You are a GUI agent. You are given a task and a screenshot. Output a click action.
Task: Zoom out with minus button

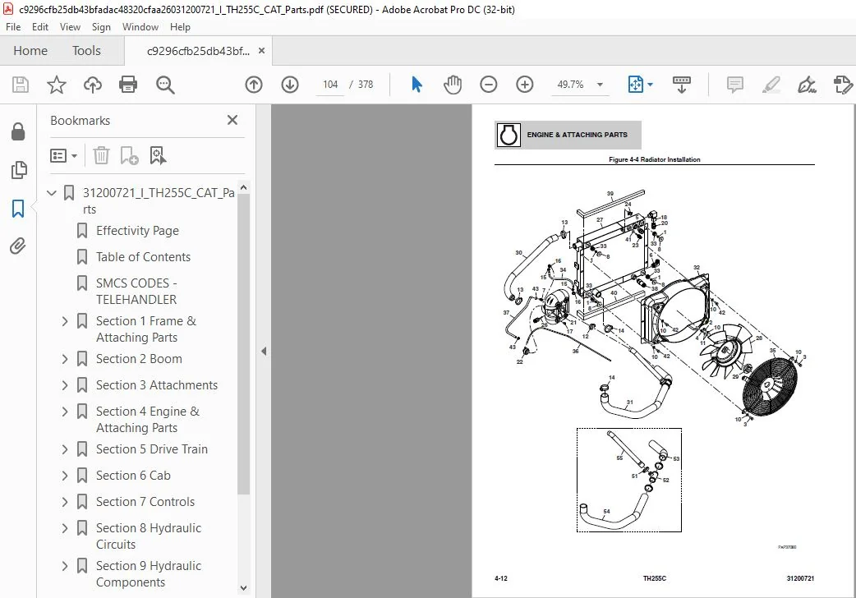(489, 85)
